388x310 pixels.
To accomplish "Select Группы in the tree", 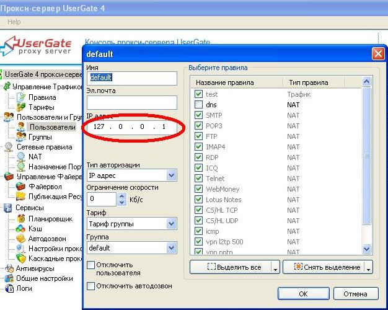I will coord(40,137).
